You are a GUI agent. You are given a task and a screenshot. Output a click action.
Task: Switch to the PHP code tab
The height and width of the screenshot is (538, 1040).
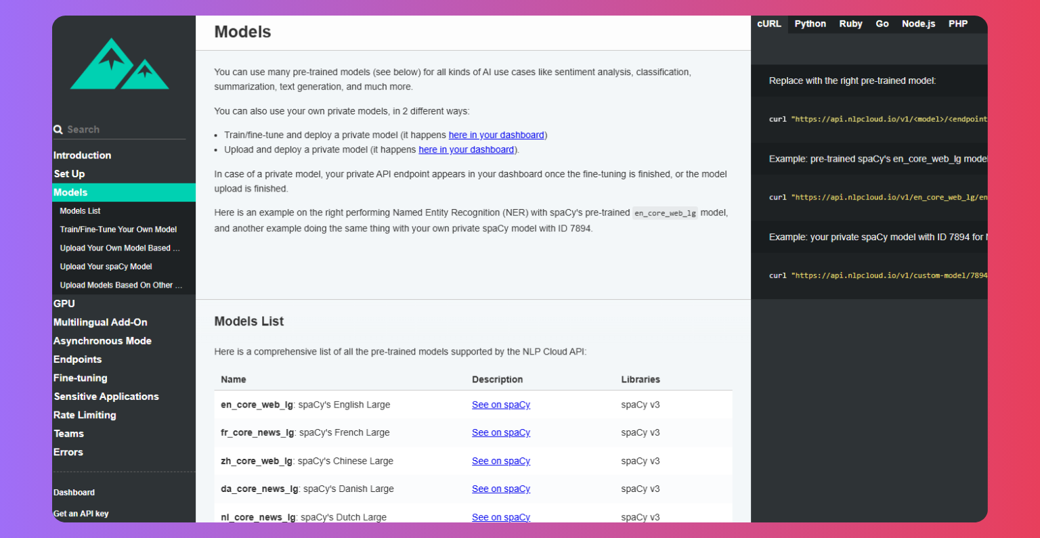point(957,24)
